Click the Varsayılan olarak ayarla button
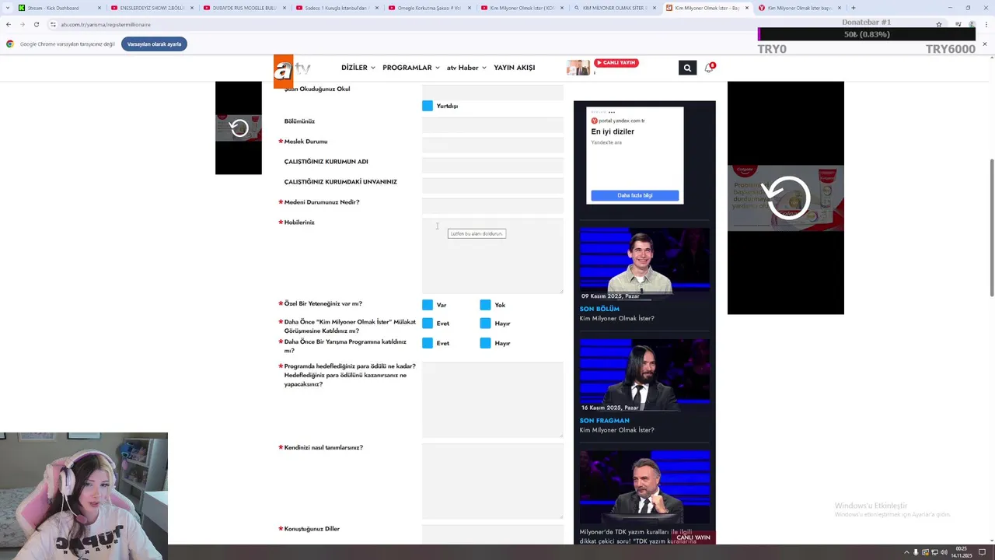995x560 pixels. [154, 44]
